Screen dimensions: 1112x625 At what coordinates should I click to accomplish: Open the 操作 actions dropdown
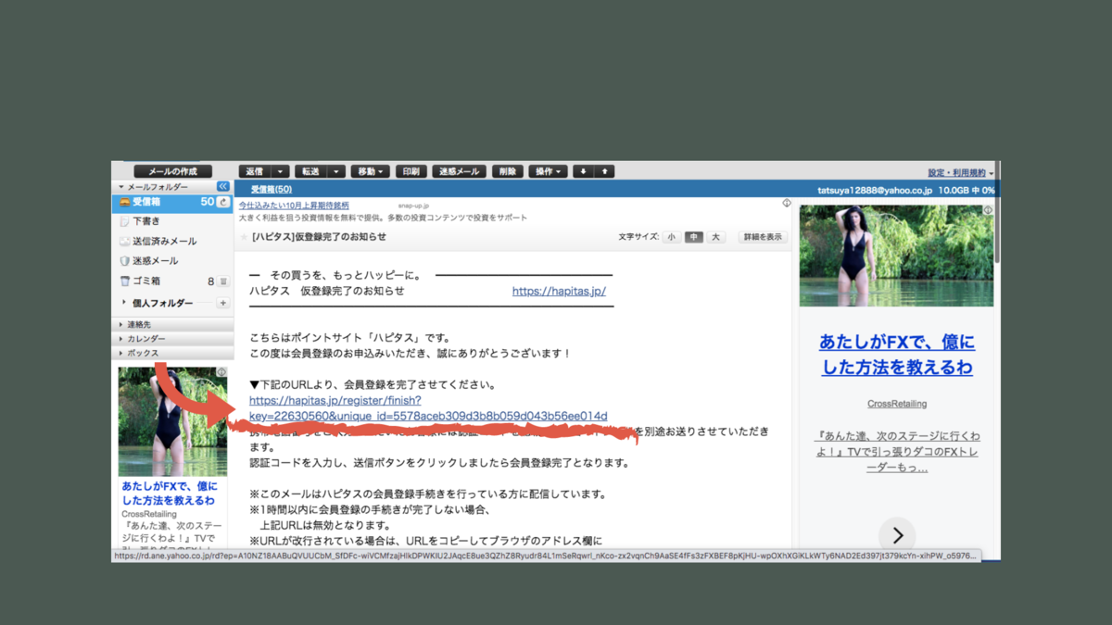(548, 171)
